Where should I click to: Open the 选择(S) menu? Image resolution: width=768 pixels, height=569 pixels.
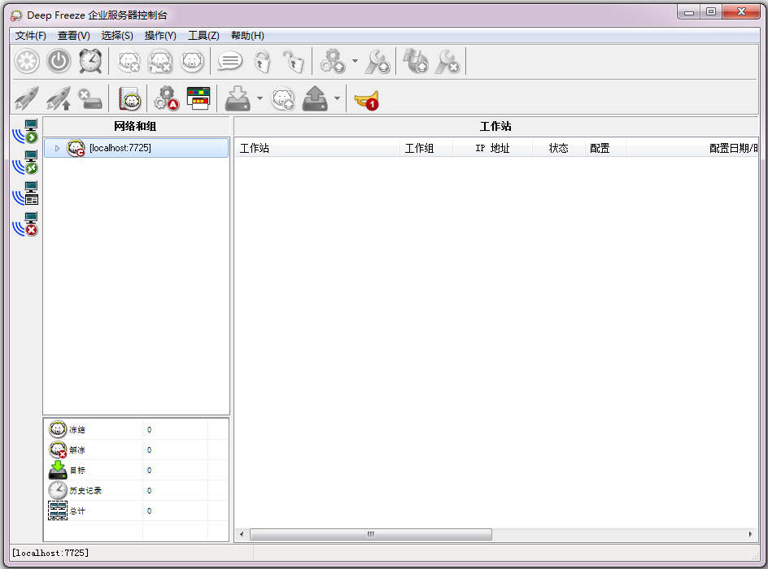pyautogui.click(x=117, y=36)
